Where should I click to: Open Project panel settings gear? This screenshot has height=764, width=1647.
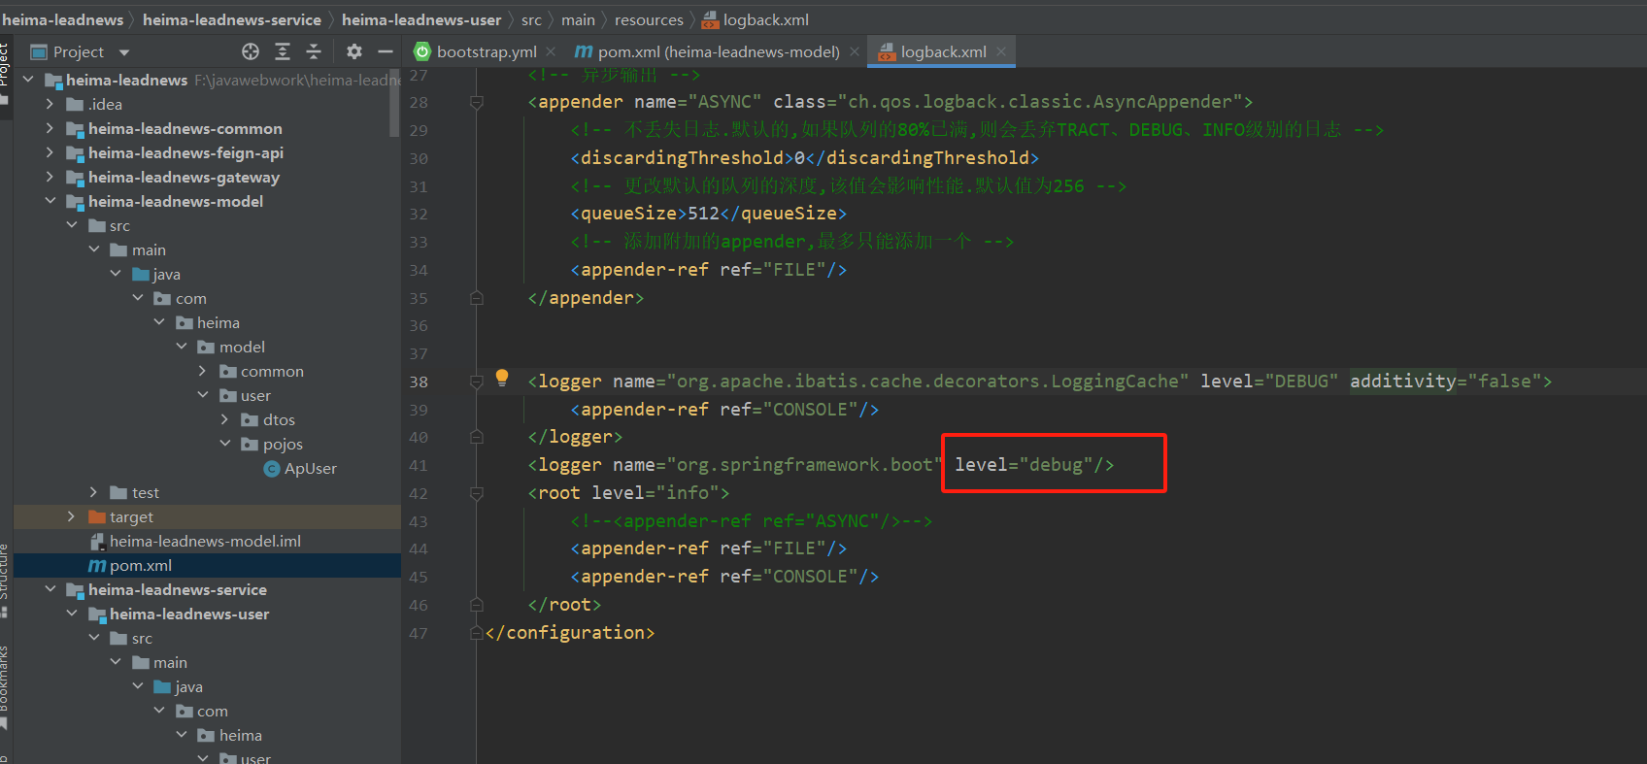354,51
